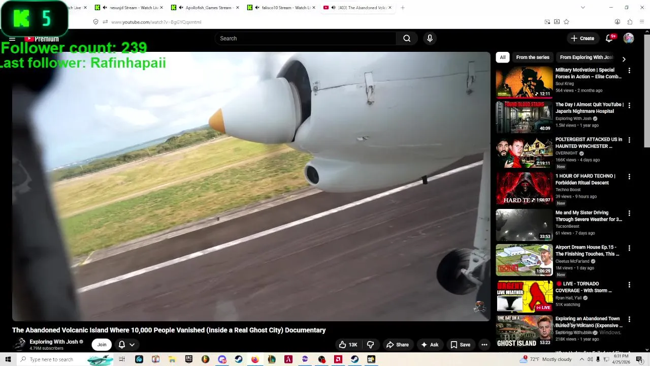Expand subscription notification dropdown chevron

tap(132, 345)
